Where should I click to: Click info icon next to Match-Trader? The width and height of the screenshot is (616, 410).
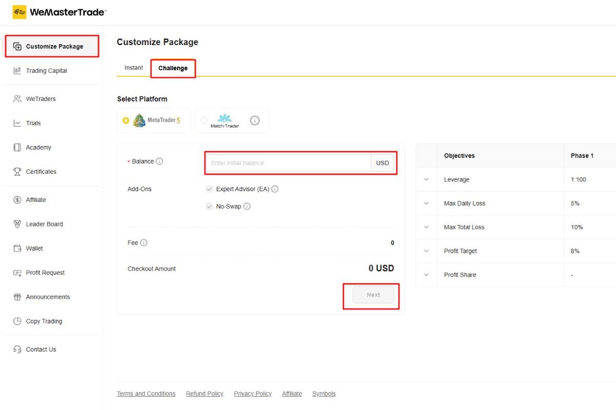[x=255, y=120]
